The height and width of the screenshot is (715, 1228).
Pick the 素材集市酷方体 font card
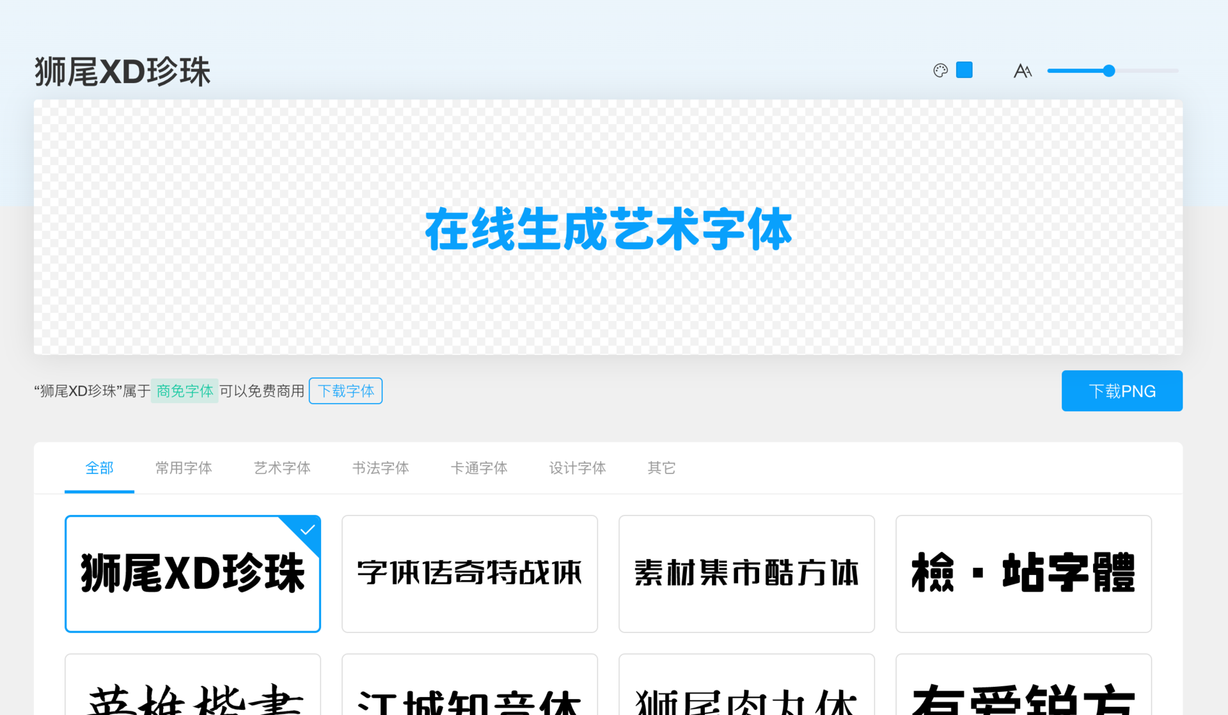746,574
